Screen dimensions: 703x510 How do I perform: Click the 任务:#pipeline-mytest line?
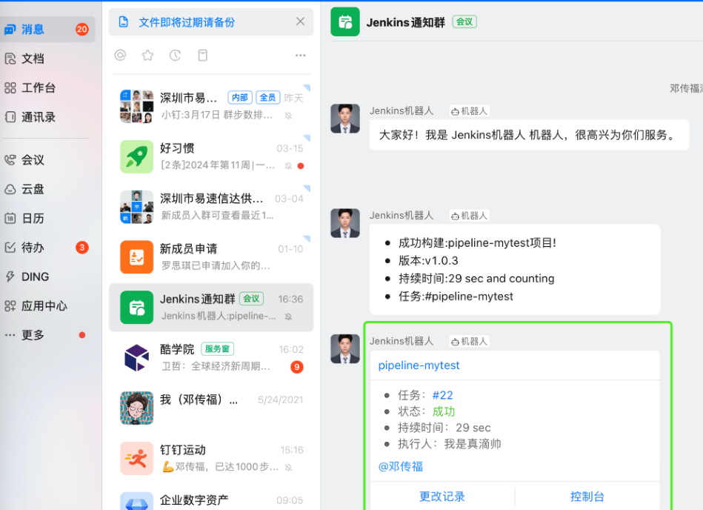456,297
